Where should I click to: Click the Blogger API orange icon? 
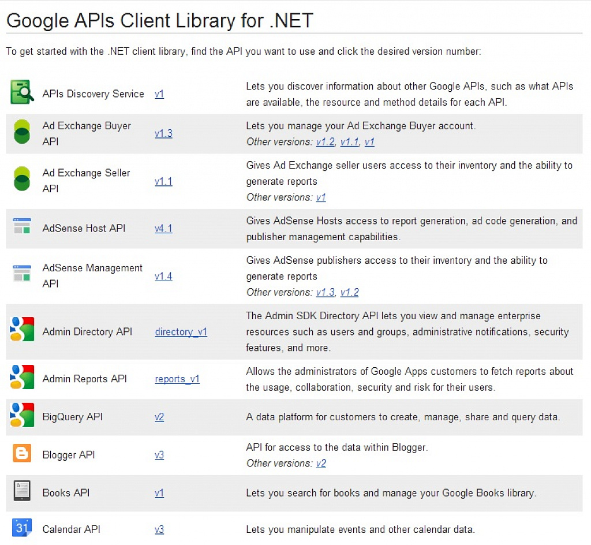click(22, 453)
